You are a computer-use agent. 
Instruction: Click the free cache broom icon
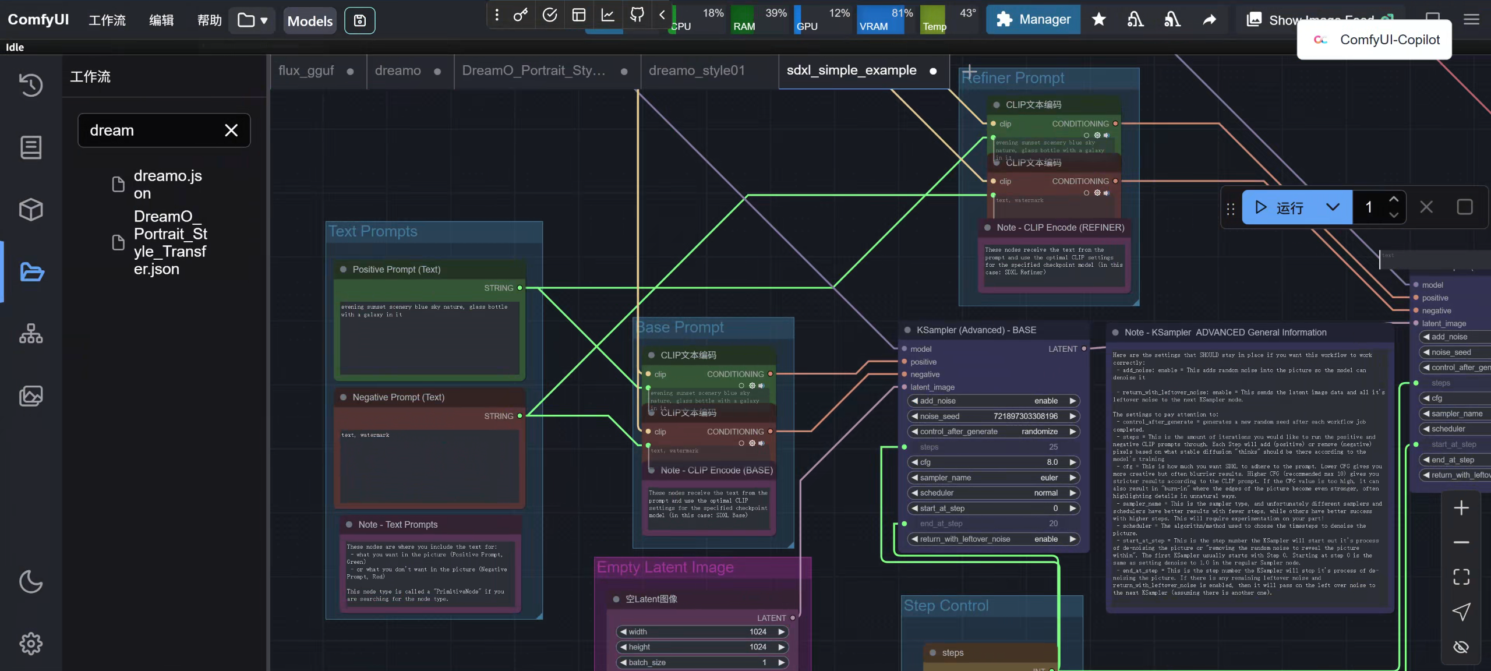(x=1172, y=20)
